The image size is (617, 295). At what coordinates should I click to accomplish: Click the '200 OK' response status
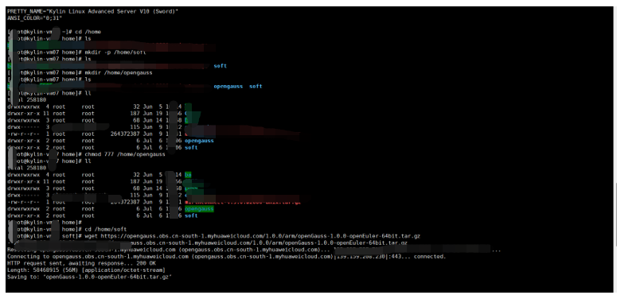pos(146,263)
